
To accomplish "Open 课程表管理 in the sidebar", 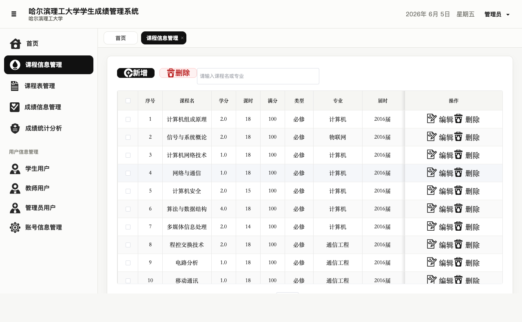I will [49, 86].
